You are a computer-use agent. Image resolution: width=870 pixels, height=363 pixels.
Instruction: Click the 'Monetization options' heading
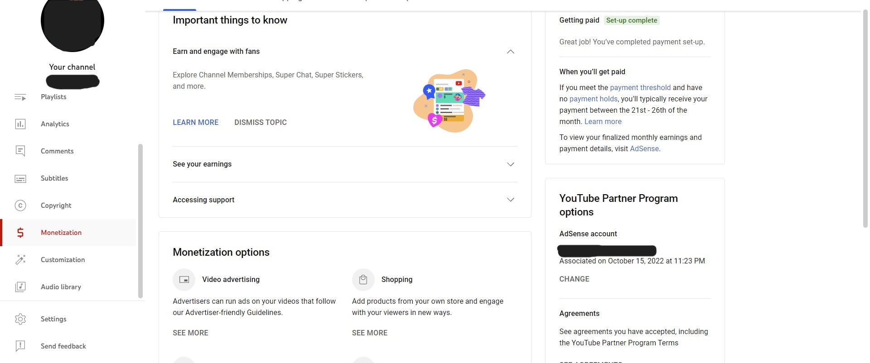[221, 253]
